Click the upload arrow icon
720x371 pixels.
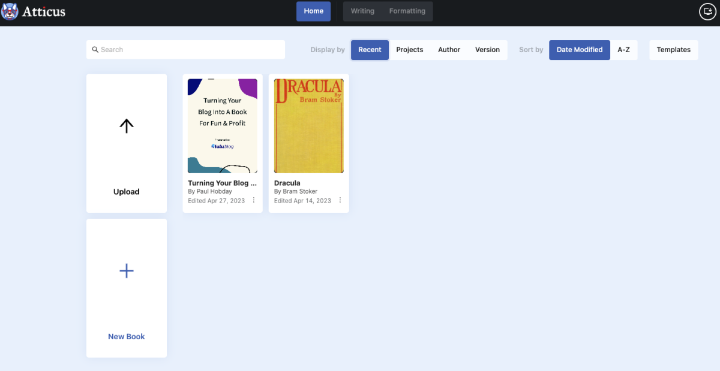[126, 126]
